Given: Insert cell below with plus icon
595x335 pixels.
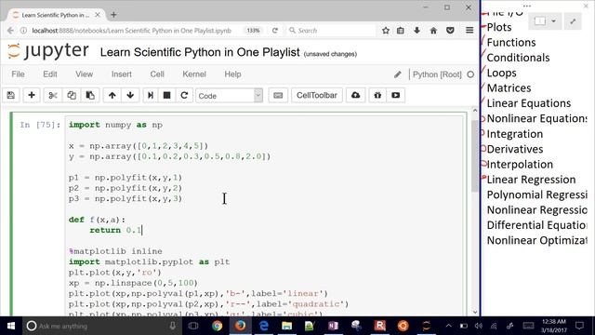Looking at the screenshot, I should (32, 95).
